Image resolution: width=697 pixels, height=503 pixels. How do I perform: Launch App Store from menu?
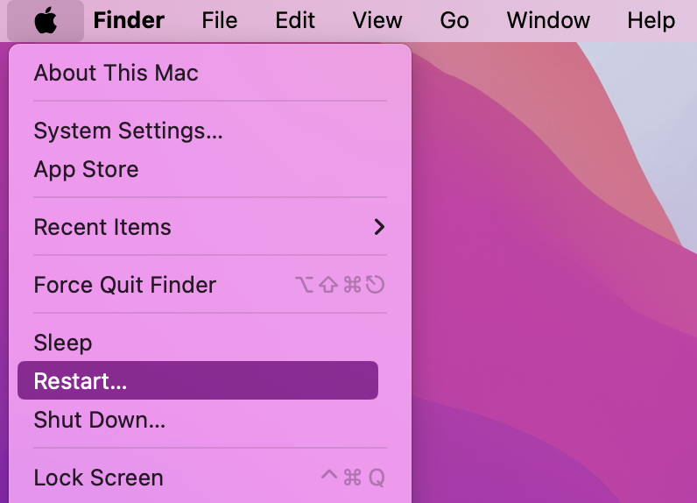(210, 169)
